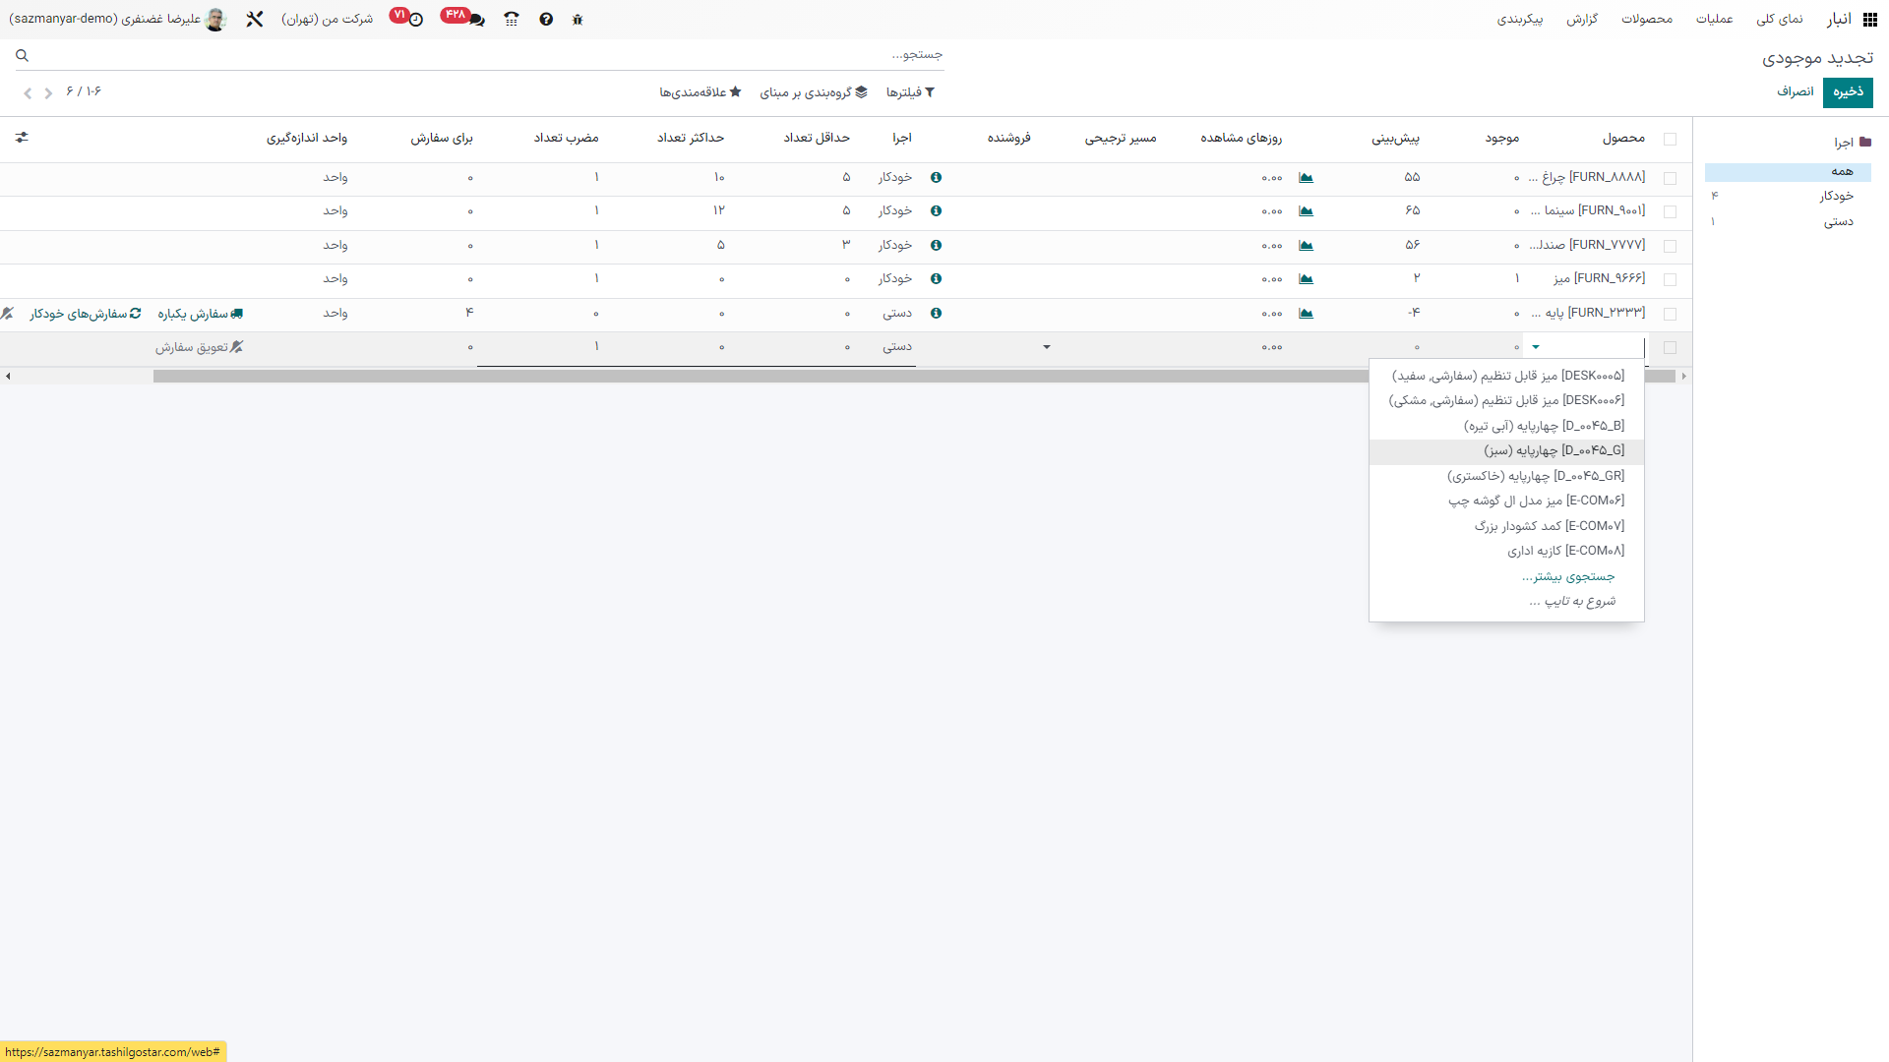Click the debug bug icon

tap(578, 20)
